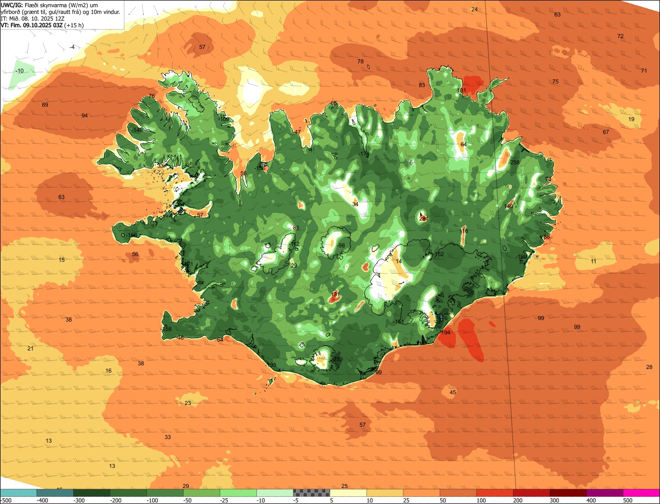This screenshot has width=660, height=504.
Task: Click the map value '28' at the right edge
Action: (649, 367)
